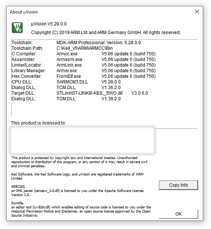Confirm the dialog with OK
The width and height of the screenshot is (211, 229).
click(178, 214)
